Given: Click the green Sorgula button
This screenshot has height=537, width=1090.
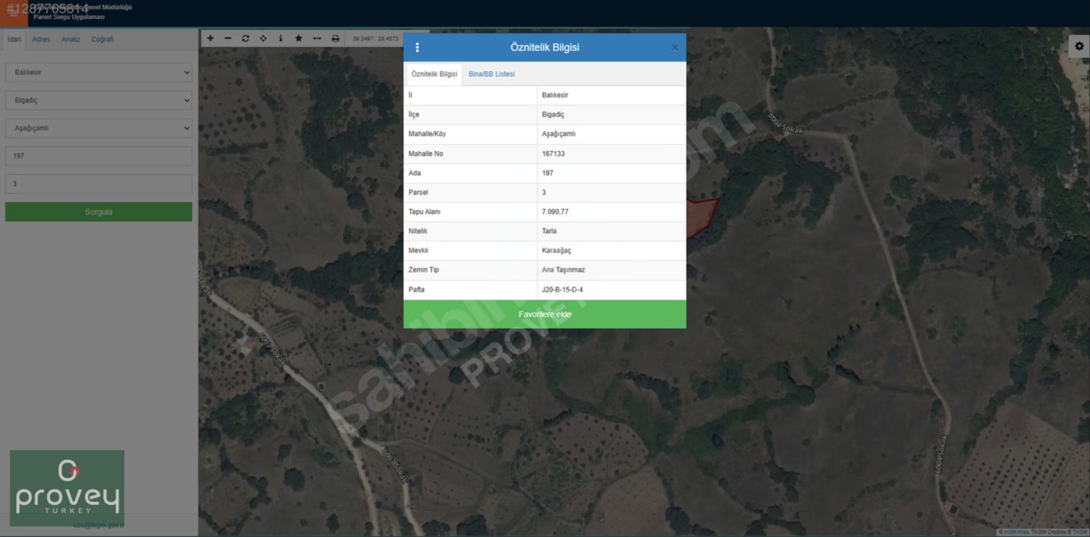Looking at the screenshot, I should [x=99, y=212].
